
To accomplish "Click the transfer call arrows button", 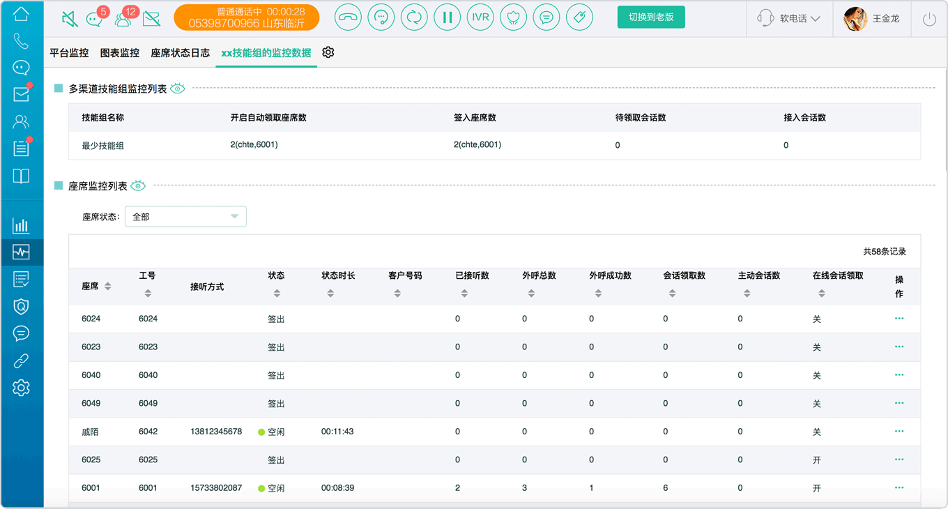I will click(414, 17).
